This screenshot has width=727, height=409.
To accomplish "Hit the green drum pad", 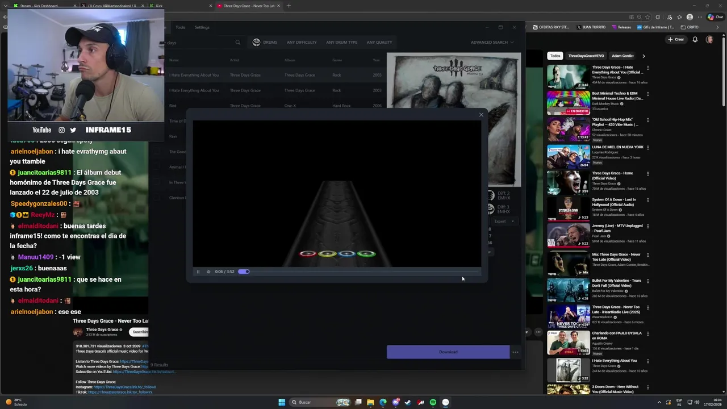I will tap(367, 254).
